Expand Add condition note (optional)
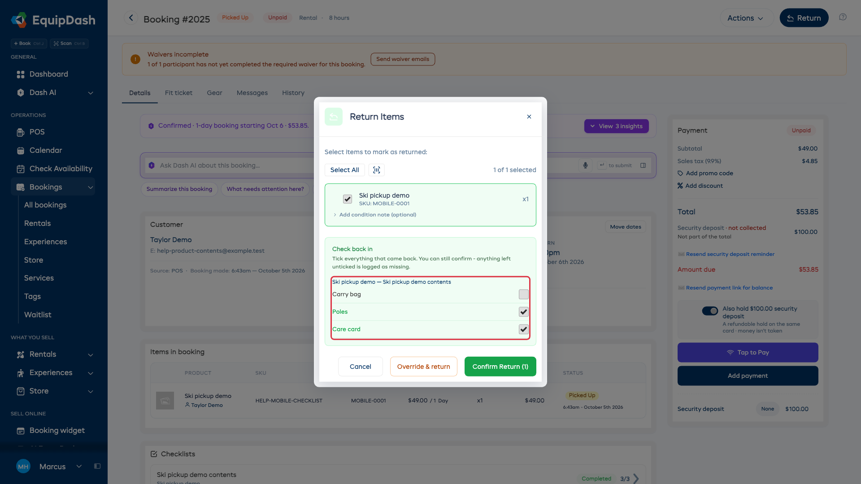Screen dimensions: 861x484 pos(375,215)
